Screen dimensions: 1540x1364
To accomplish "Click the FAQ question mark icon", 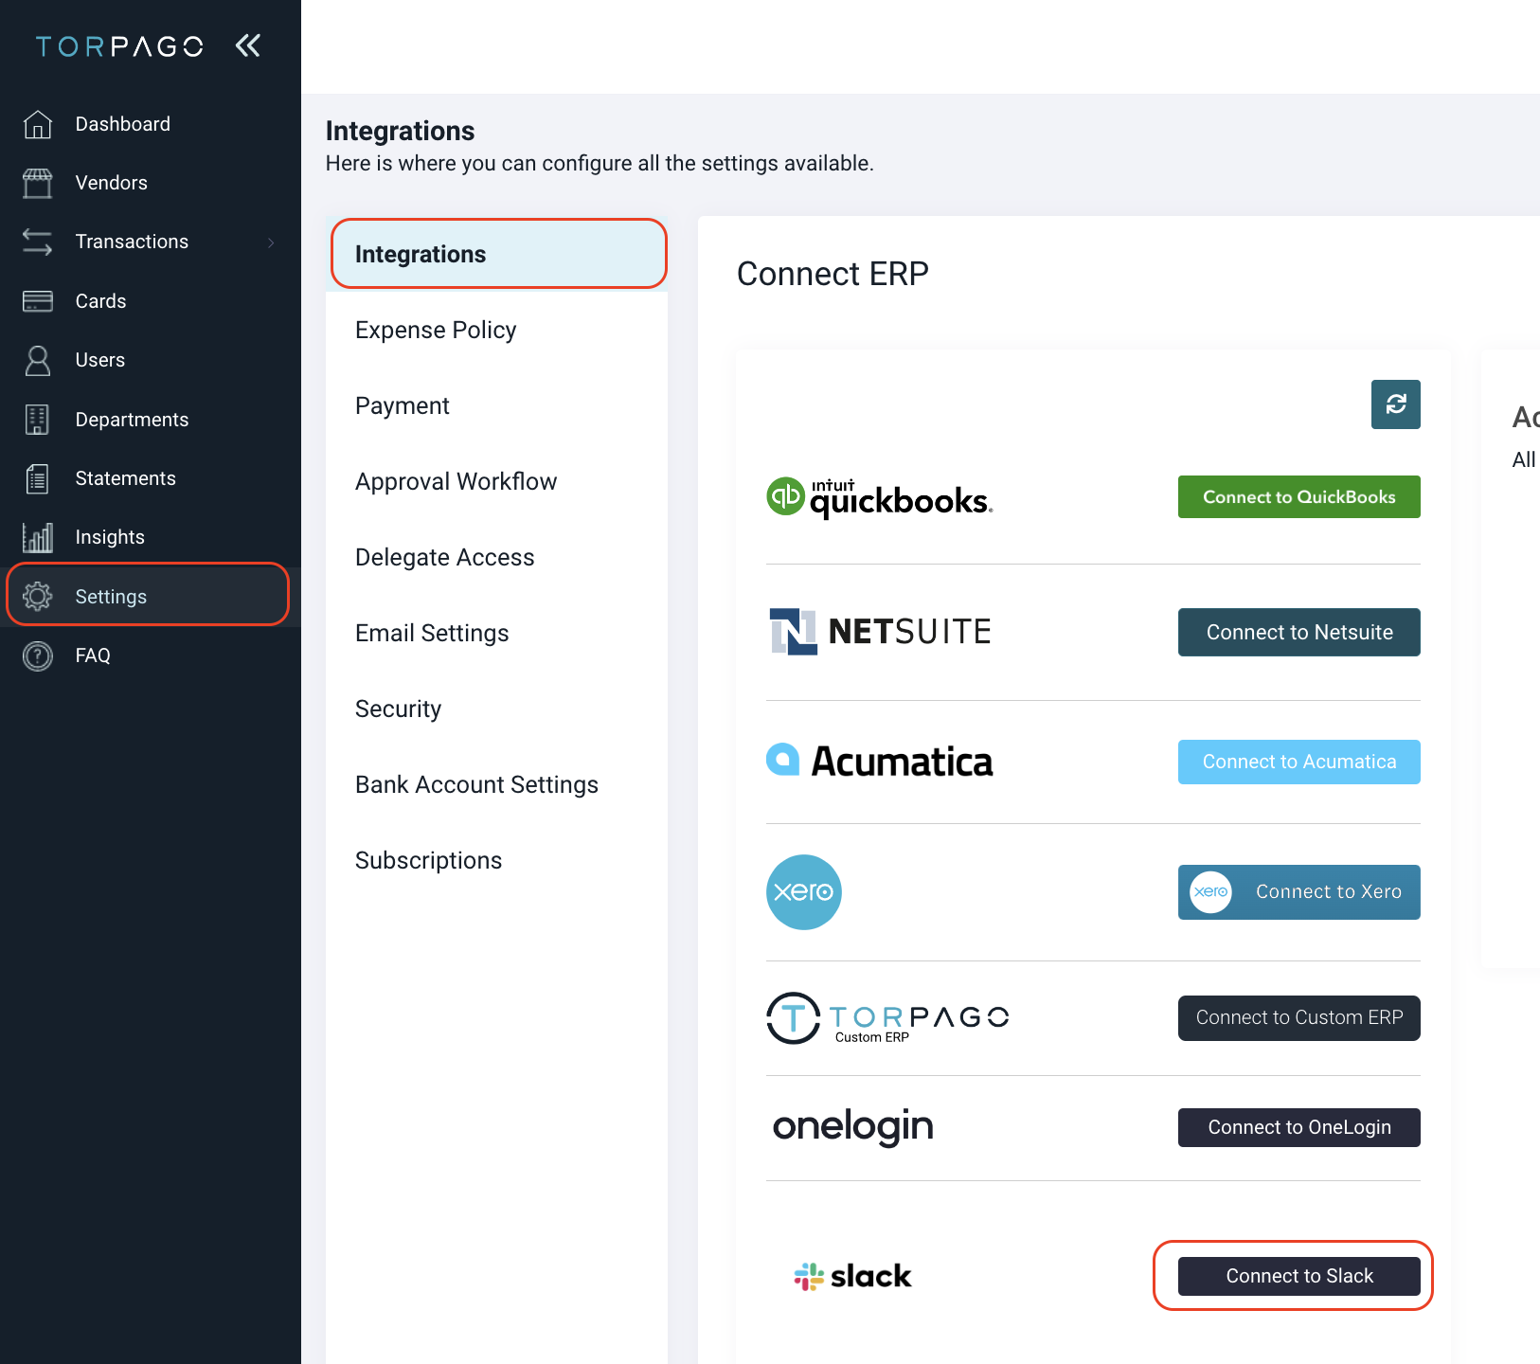I will (38, 655).
